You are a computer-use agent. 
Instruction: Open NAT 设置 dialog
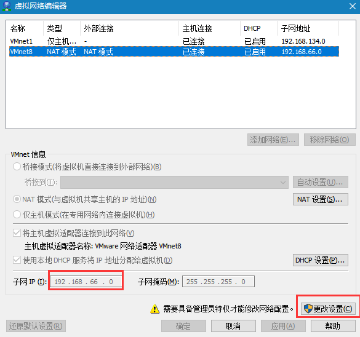pyautogui.click(x=320, y=199)
